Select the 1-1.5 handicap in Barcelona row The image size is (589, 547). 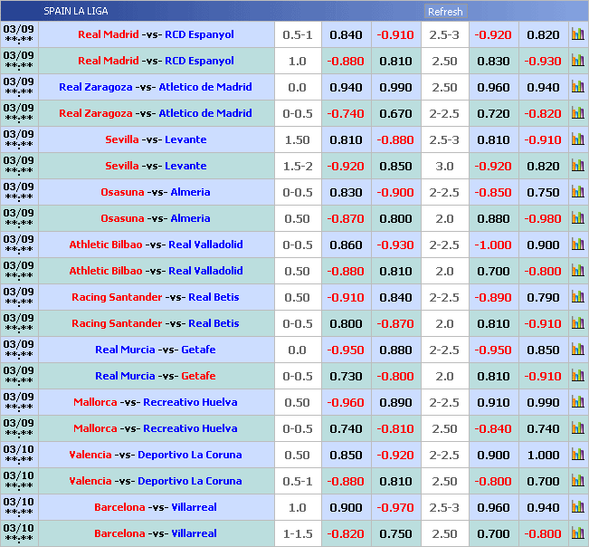click(x=298, y=533)
